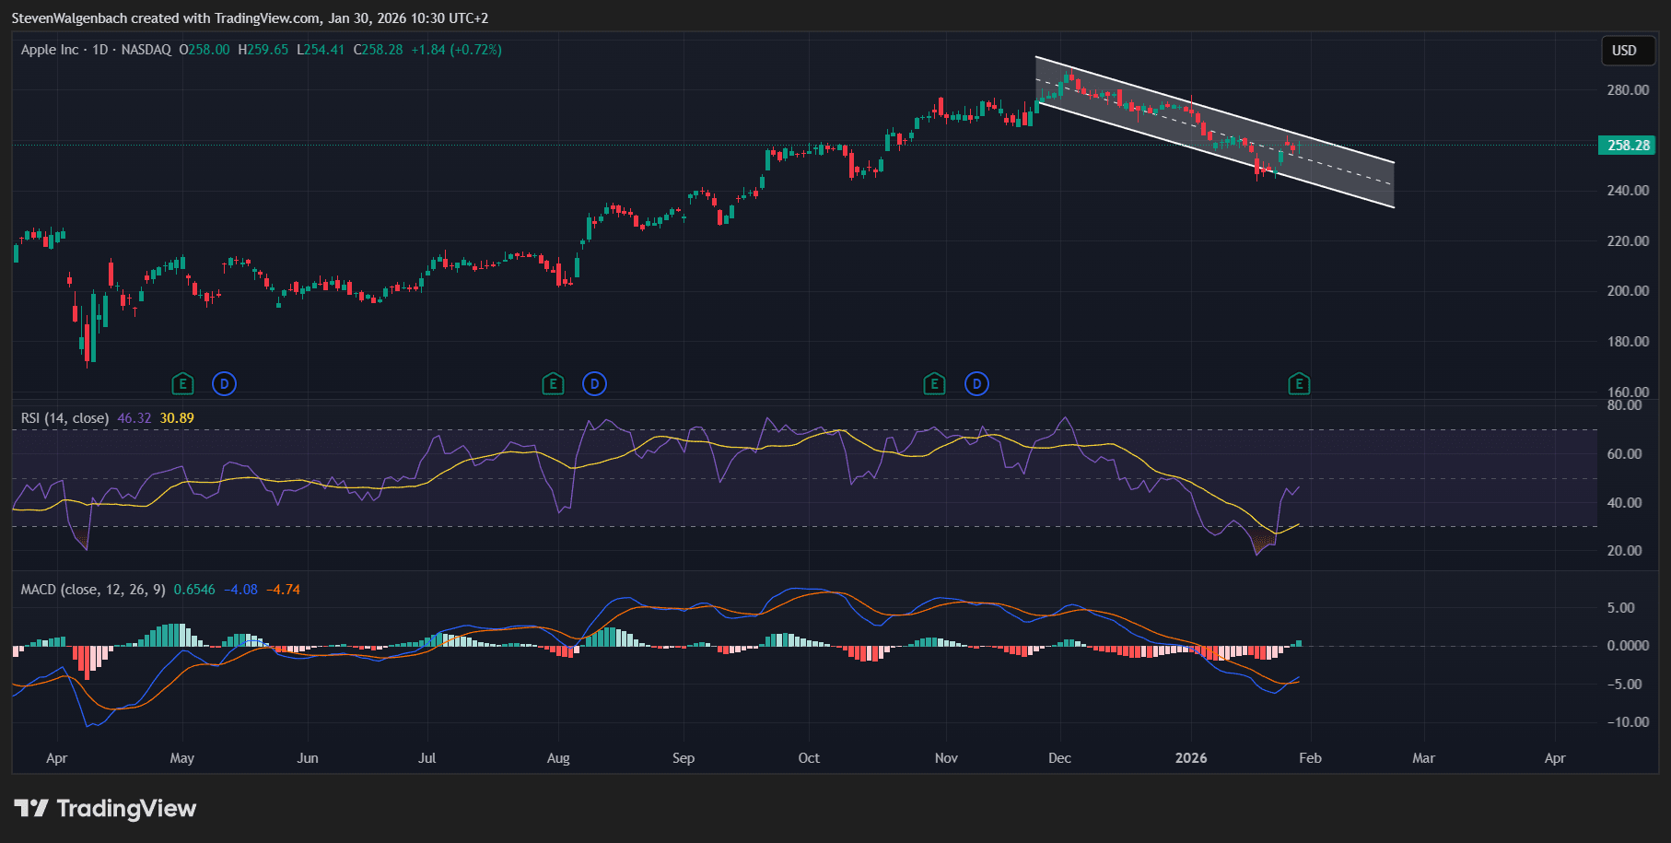Click the TradingView logo icon
Viewport: 1671px width, 843px height.
(31, 809)
